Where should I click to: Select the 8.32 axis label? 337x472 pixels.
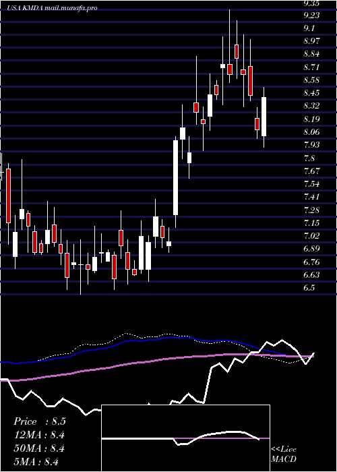click(311, 106)
